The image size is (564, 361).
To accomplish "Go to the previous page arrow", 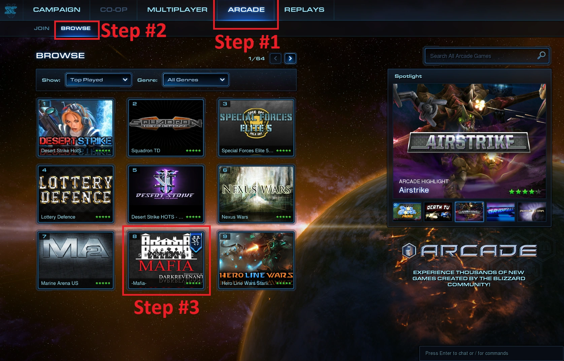I will pos(275,58).
